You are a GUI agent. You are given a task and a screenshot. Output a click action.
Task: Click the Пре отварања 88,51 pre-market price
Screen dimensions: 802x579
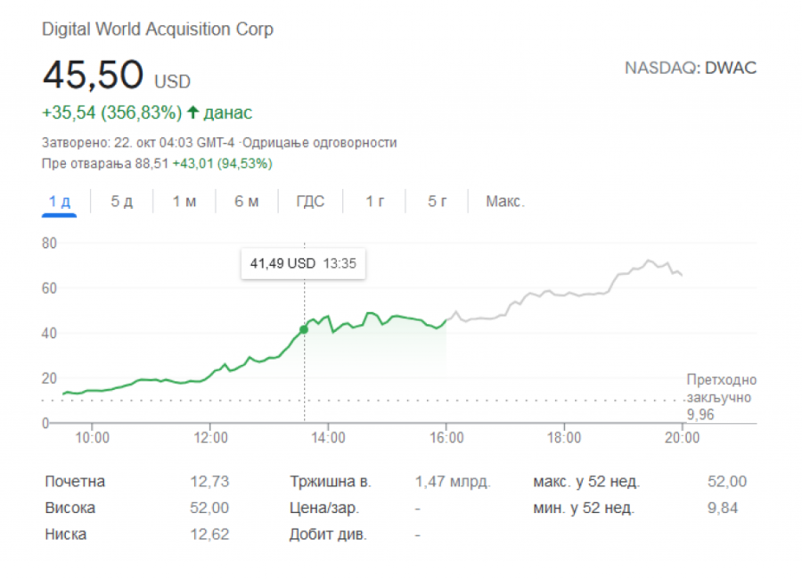(105, 163)
